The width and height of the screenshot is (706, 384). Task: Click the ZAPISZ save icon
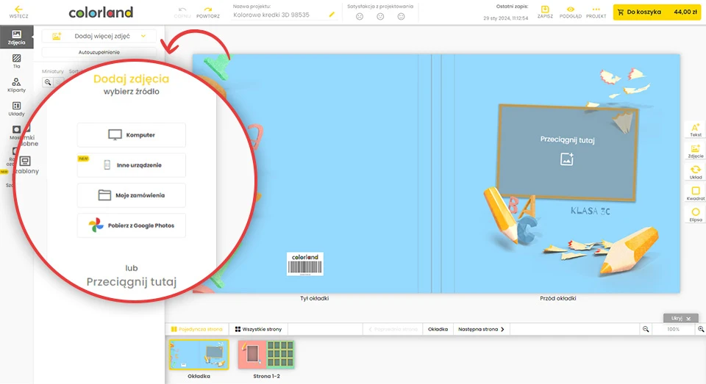(545, 11)
